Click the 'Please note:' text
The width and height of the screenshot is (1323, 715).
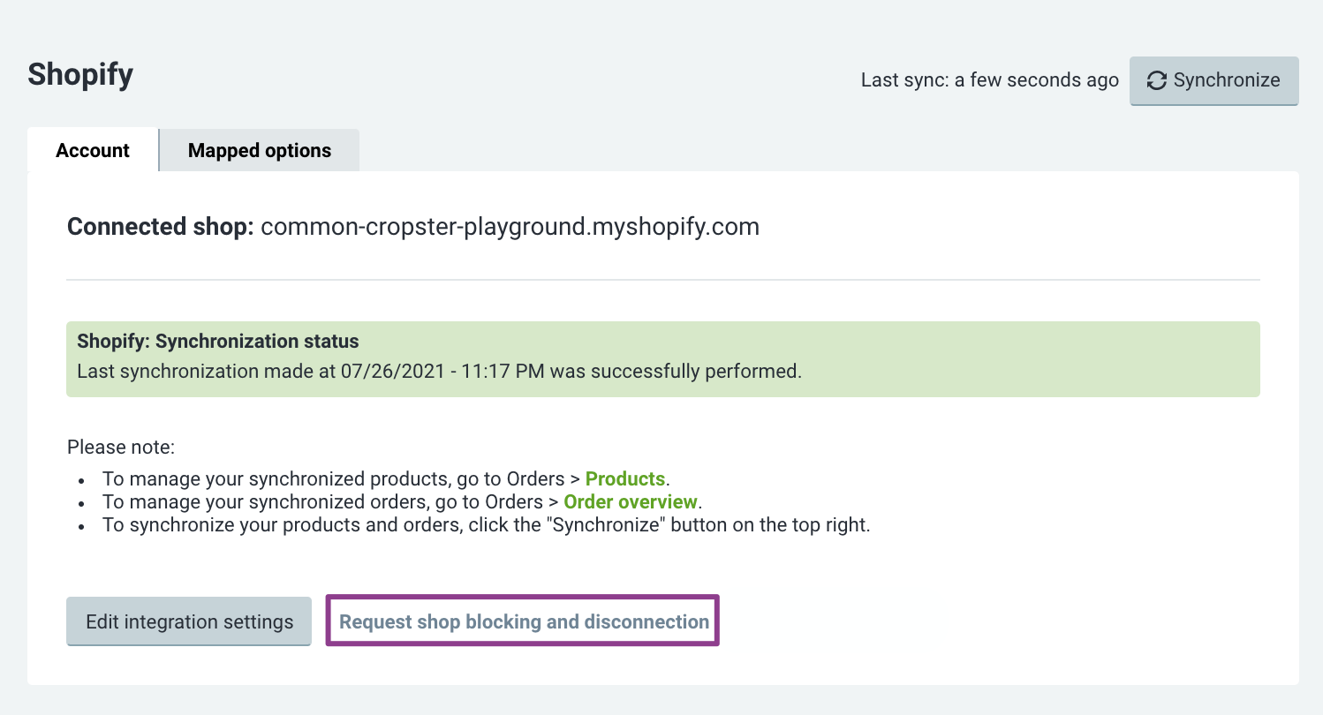(x=121, y=447)
